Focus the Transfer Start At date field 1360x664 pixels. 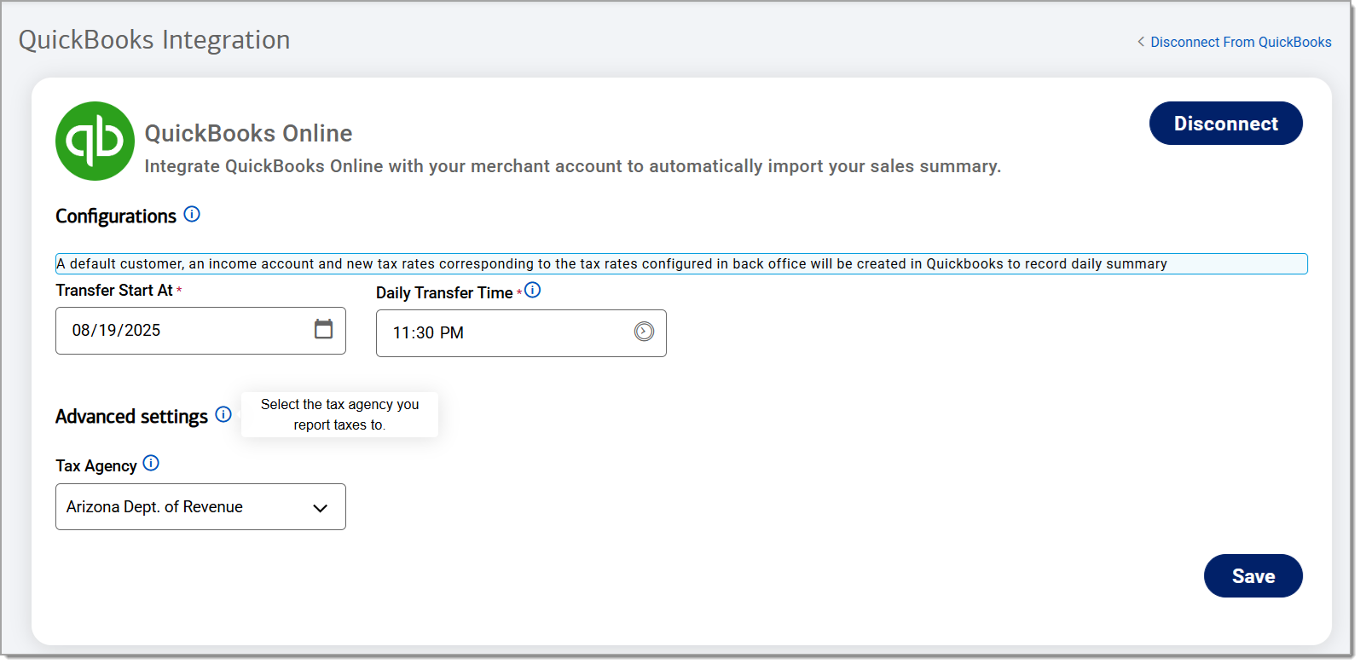(x=200, y=331)
